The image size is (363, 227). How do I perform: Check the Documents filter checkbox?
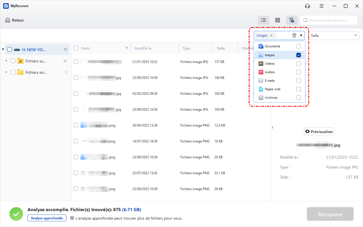click(299, 46)
